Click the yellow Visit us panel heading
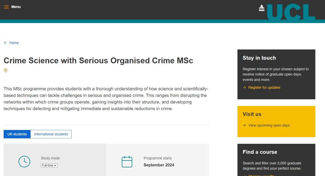This screenshot has width=325, height=176. click(x=252, y=114)
